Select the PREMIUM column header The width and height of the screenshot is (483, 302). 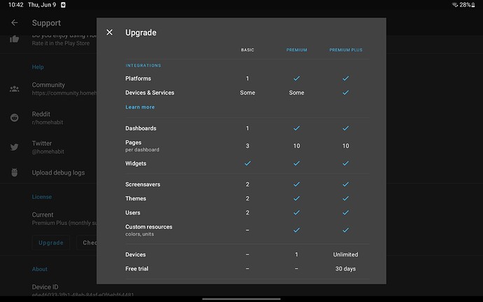point(297,50)
